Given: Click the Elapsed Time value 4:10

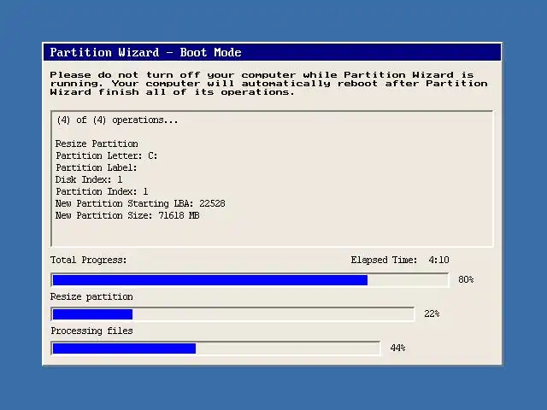Looking at the screenshot, I should tap(438, 260).
